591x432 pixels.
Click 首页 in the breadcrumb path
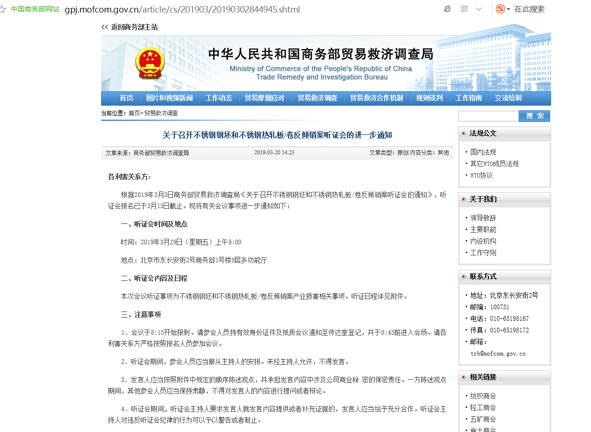134,113
